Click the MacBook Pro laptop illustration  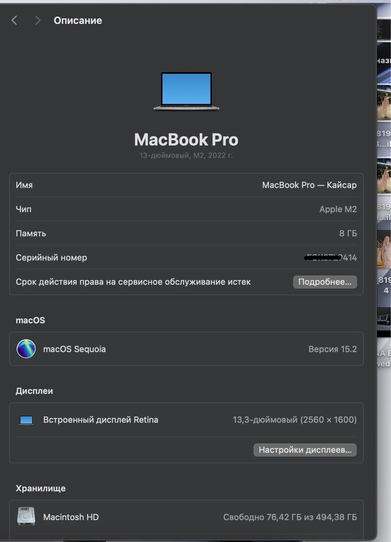pos(187,91)
